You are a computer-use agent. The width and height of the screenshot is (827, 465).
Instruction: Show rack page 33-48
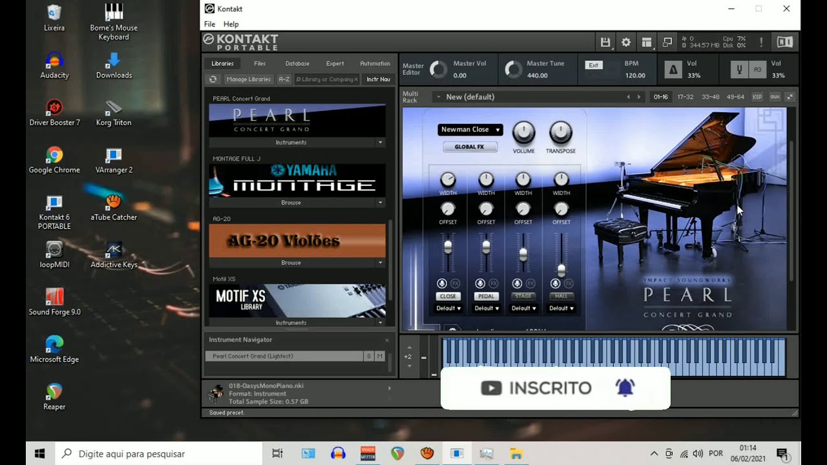click(710, 97)
